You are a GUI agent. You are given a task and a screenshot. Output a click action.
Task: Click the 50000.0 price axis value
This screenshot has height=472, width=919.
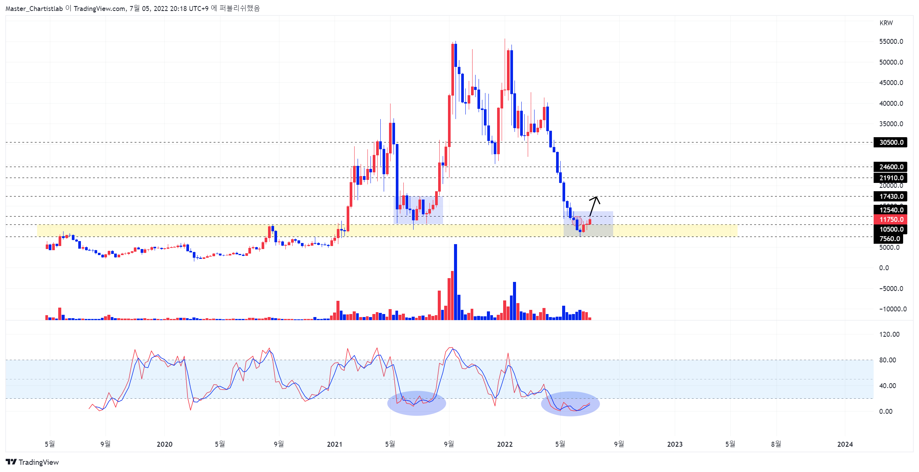coord(891,62)
